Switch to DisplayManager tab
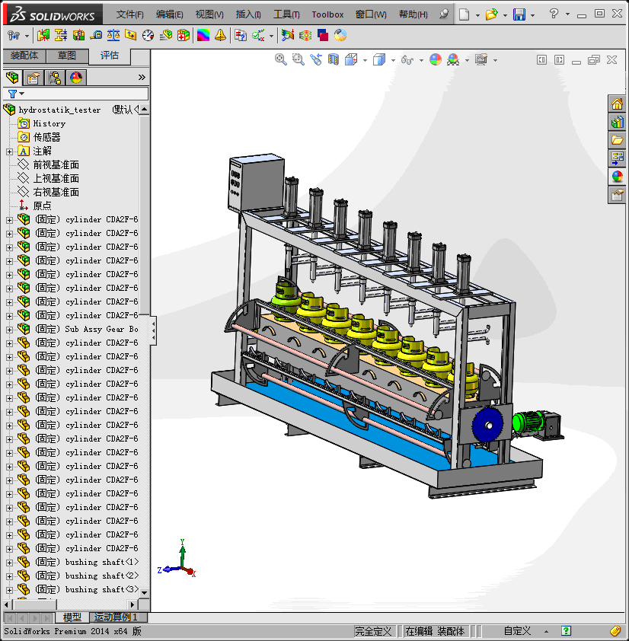Viewport: 629px width, 641px height. [76, 77]
